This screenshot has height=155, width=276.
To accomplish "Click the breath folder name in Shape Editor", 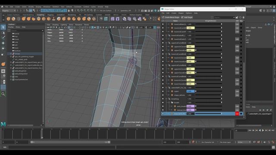I will coord(176,102).
